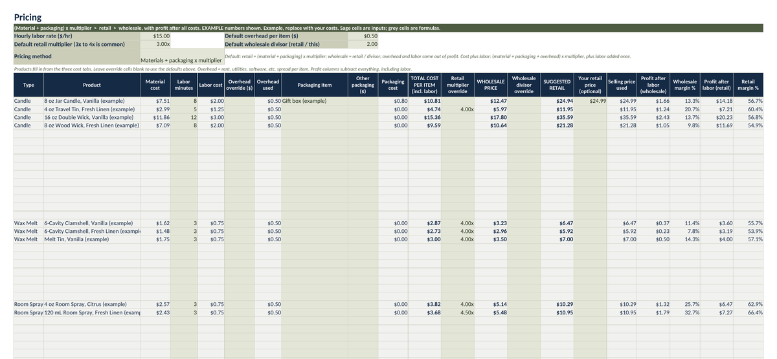Click the TOTAL COST PER ITEM header
The width and height of the screenshot is (777, 359).
click(425, 85)
